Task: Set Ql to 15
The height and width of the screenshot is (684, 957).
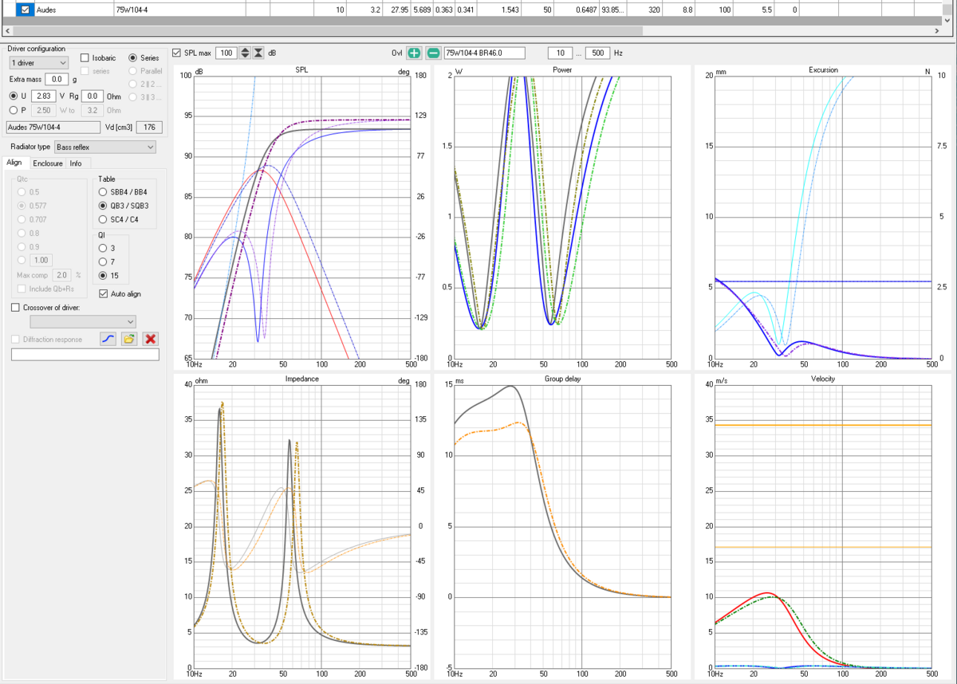Action: coord(102,275)
